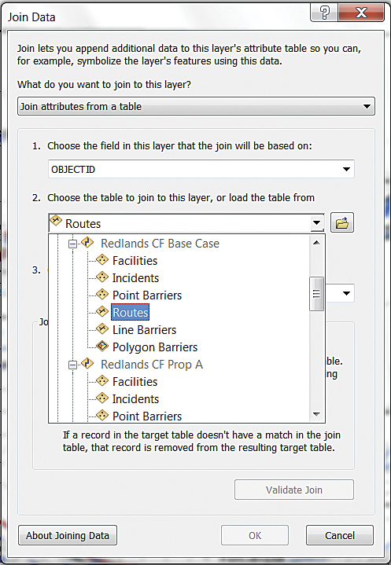Screen dimensions: 391x565
Task: Pick the Point Barriers icon under Base Case
Action: [102, 294]
